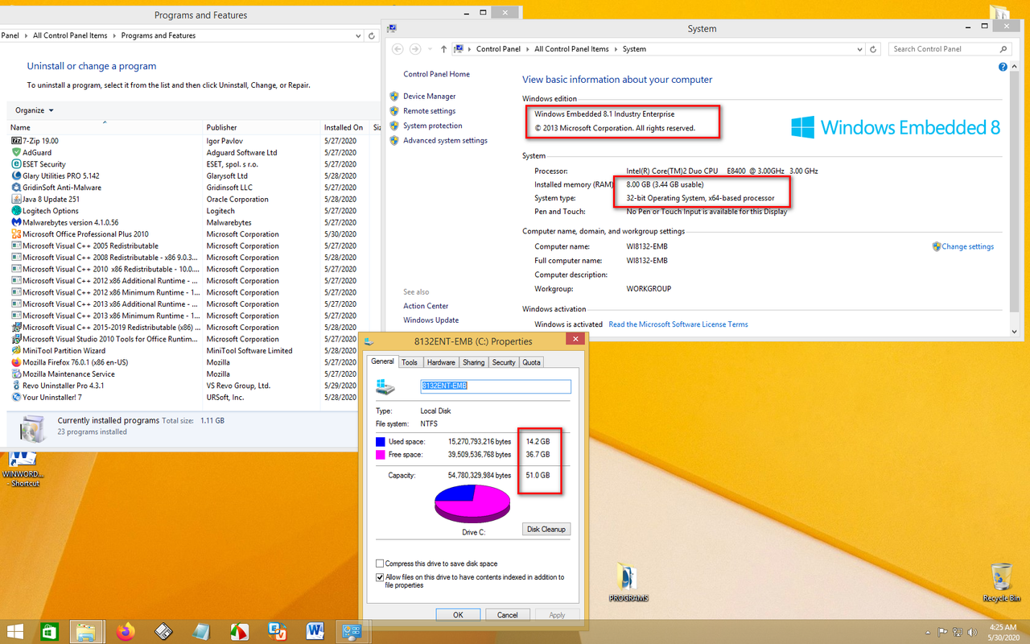Image resolution: width=1030 pixels, height=644 pixels.
Task: Select the Java 8 Update 251 icon
Action: pos(16,199)
